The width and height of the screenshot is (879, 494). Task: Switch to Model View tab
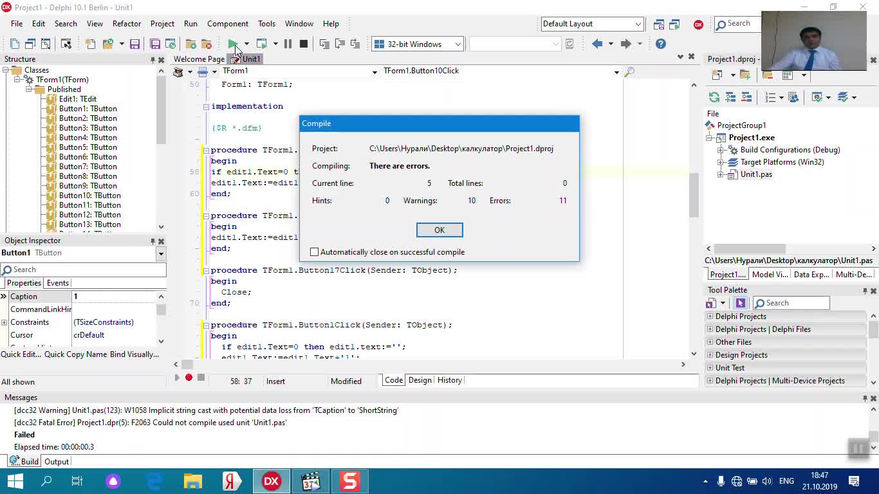(x=770, y=275)
